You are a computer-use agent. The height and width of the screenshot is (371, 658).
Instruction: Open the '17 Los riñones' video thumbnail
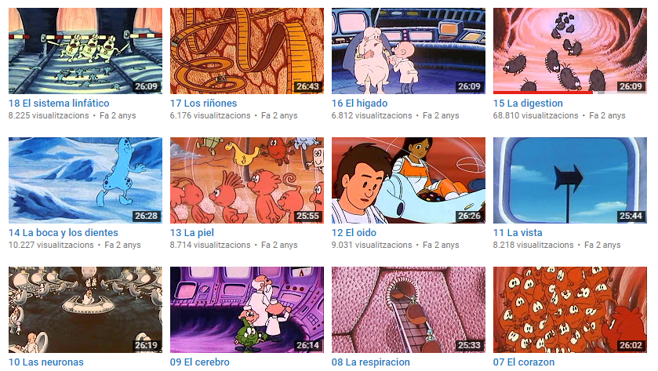point(247,51)
